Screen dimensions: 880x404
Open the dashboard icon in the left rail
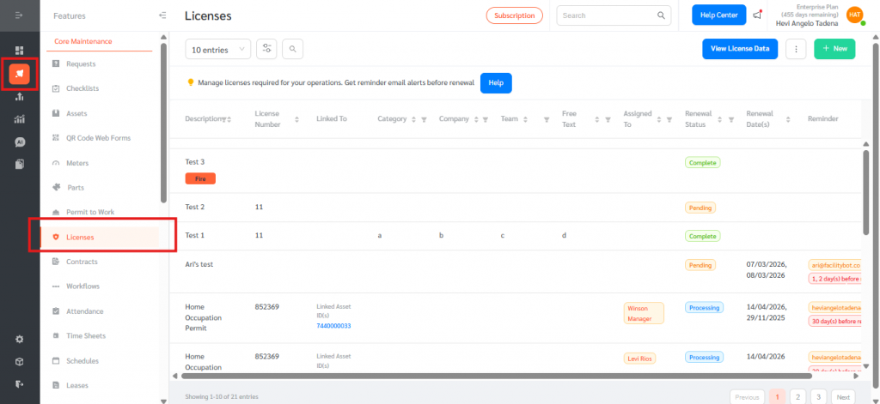coord(19,51)
